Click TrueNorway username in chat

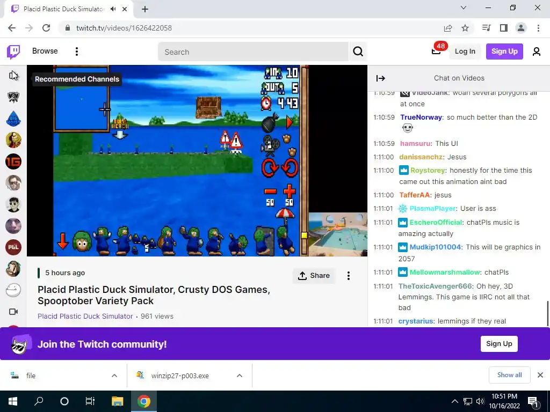click(x=421, y=117)
